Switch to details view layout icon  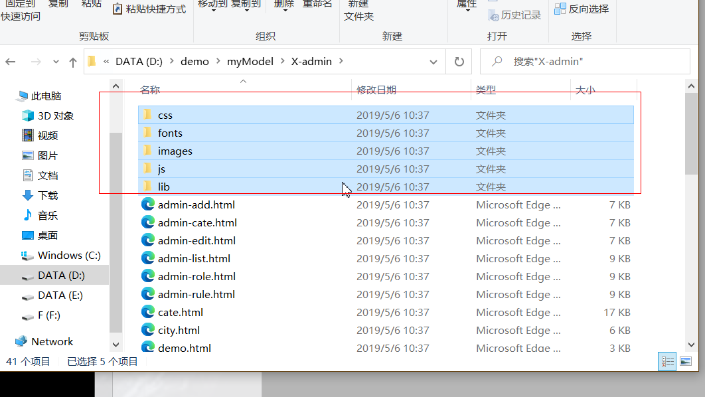click(667, 361)
